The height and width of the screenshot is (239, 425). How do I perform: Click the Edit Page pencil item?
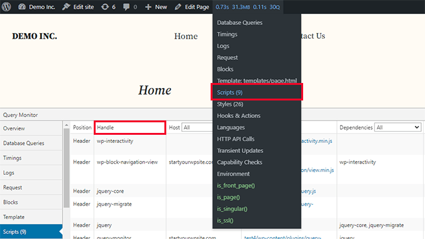tap(192, 7)
